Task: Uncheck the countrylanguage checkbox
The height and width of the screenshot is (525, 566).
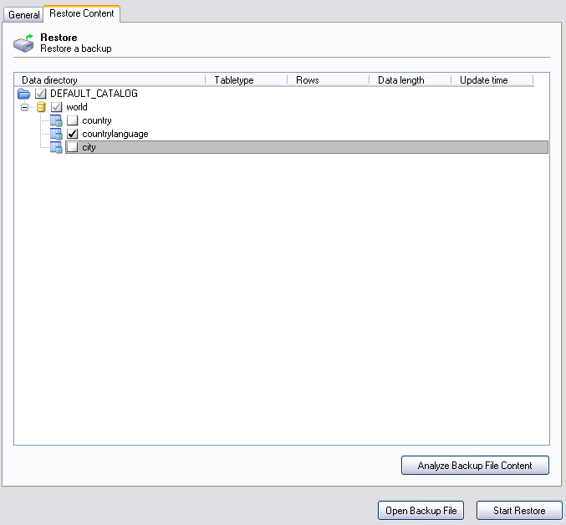Action: 73,134
